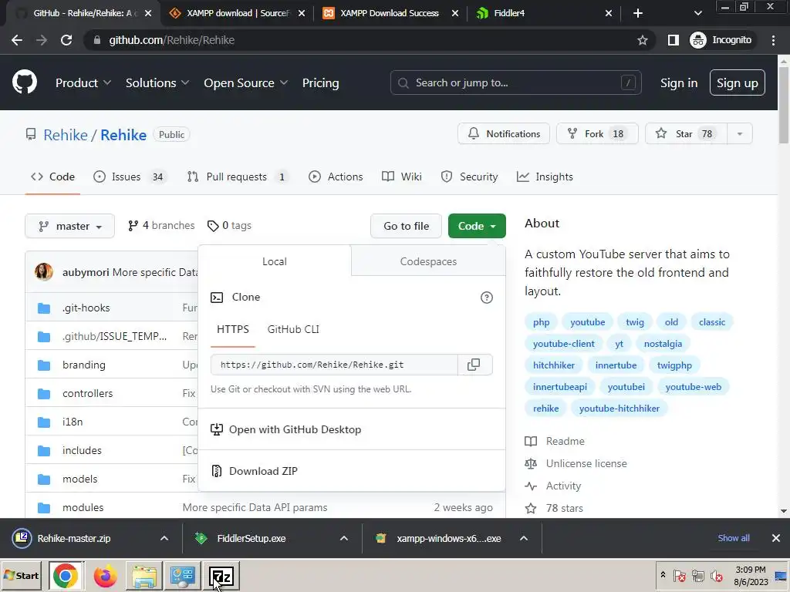Screen dimensions: 790x592
Task: Focus the Search or jump to field
Action: 515,82
